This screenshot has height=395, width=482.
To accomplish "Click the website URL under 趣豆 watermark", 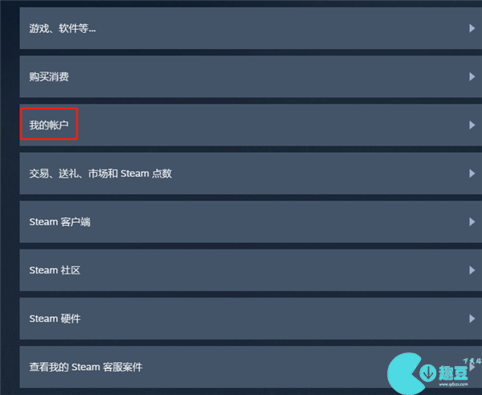I will (x=453, y=385).
